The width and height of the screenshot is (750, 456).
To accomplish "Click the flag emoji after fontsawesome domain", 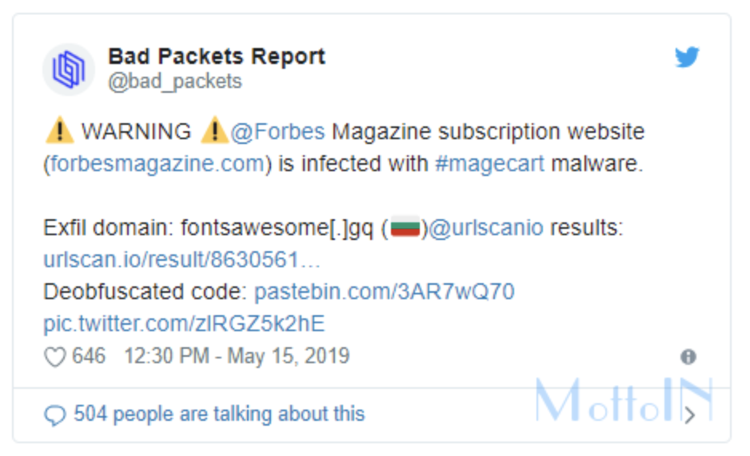I will [406, 229].
